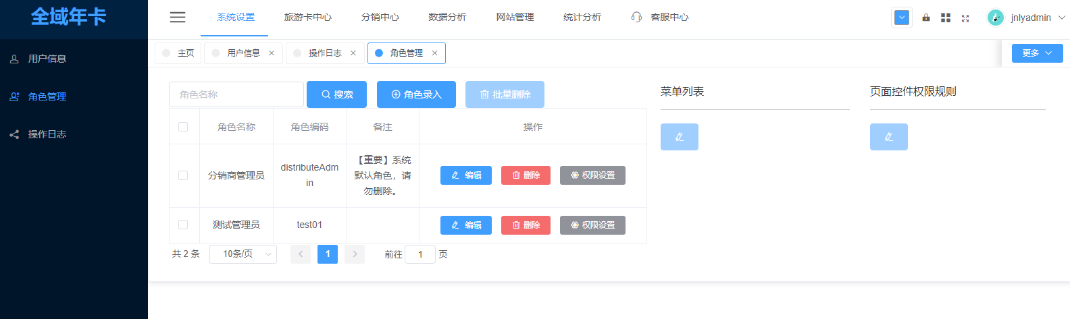Open the grid layout icon in header
Image resolution: width=1070 pixels, height=319 pixels.
tap(946, 18)
